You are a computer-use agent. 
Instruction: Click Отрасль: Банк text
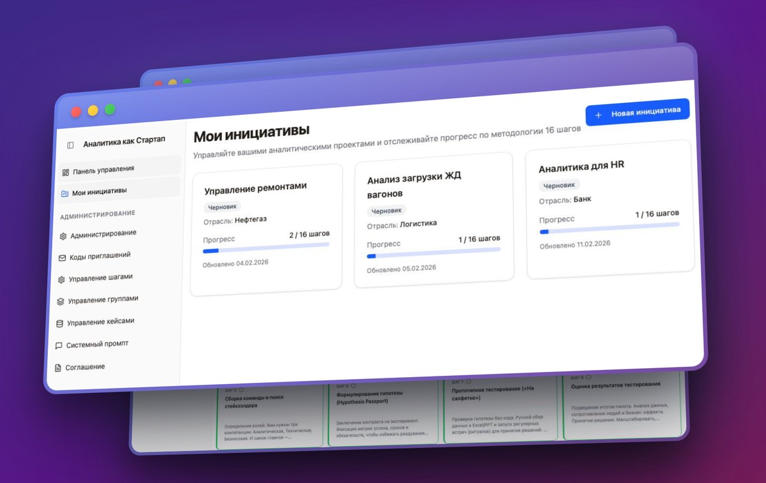565,200
